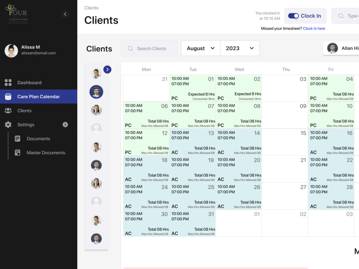The width and height of the screenshot is (359, 269).
Task: Select second placeholder client avatar
Action: (96, 202)
